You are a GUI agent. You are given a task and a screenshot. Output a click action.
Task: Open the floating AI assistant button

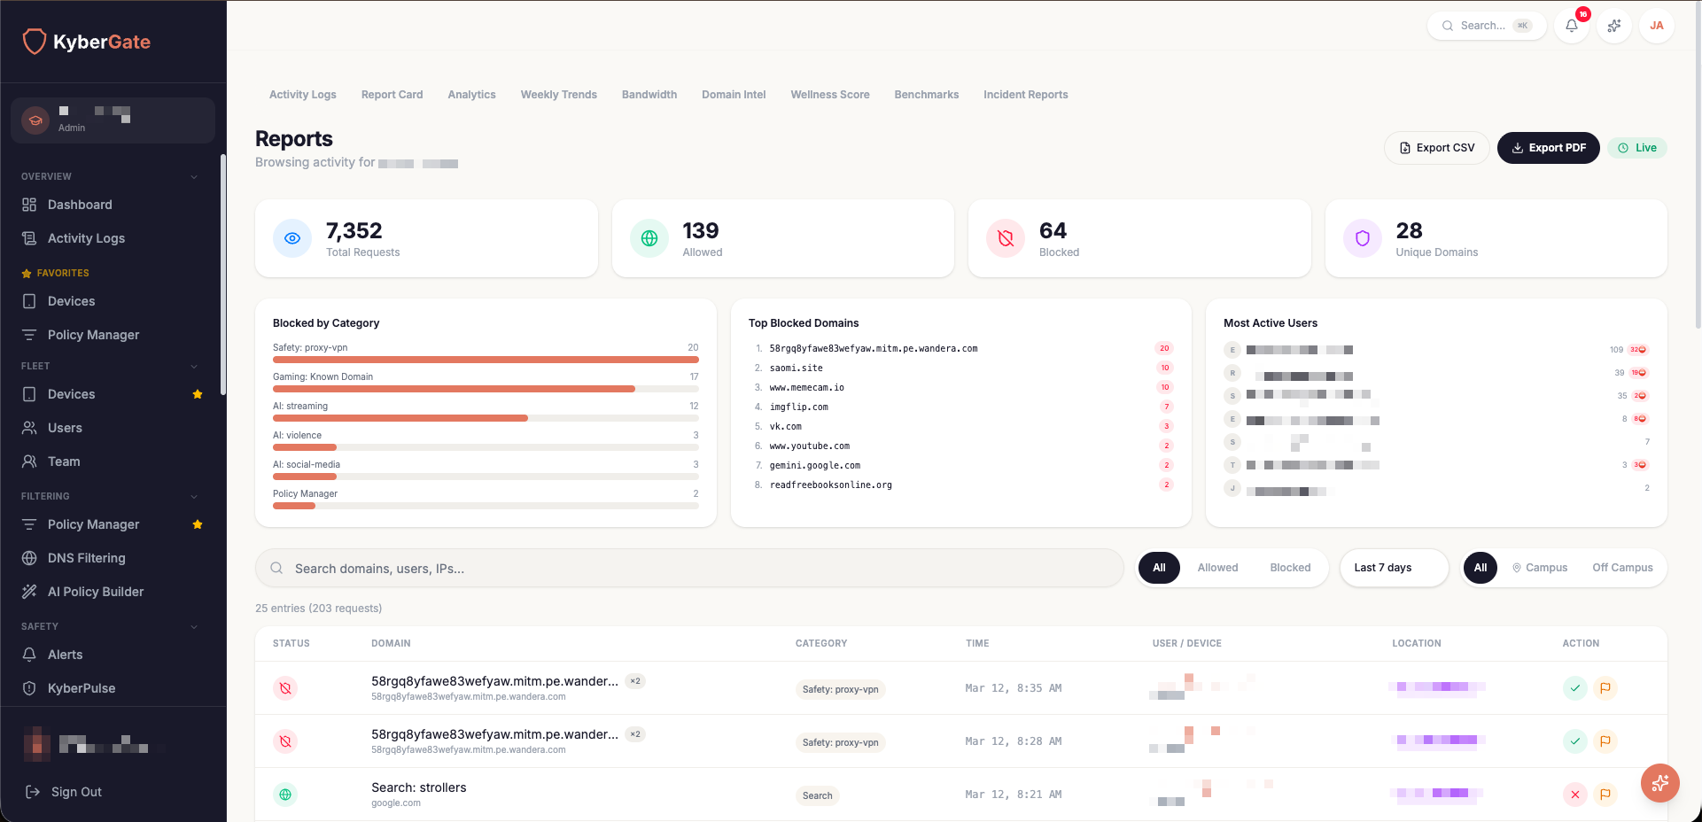click(x=1660, y=783)
